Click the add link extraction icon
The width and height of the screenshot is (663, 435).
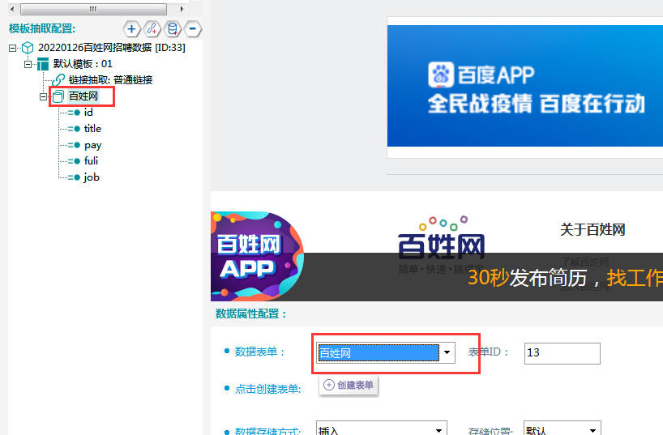coord(152,29)
